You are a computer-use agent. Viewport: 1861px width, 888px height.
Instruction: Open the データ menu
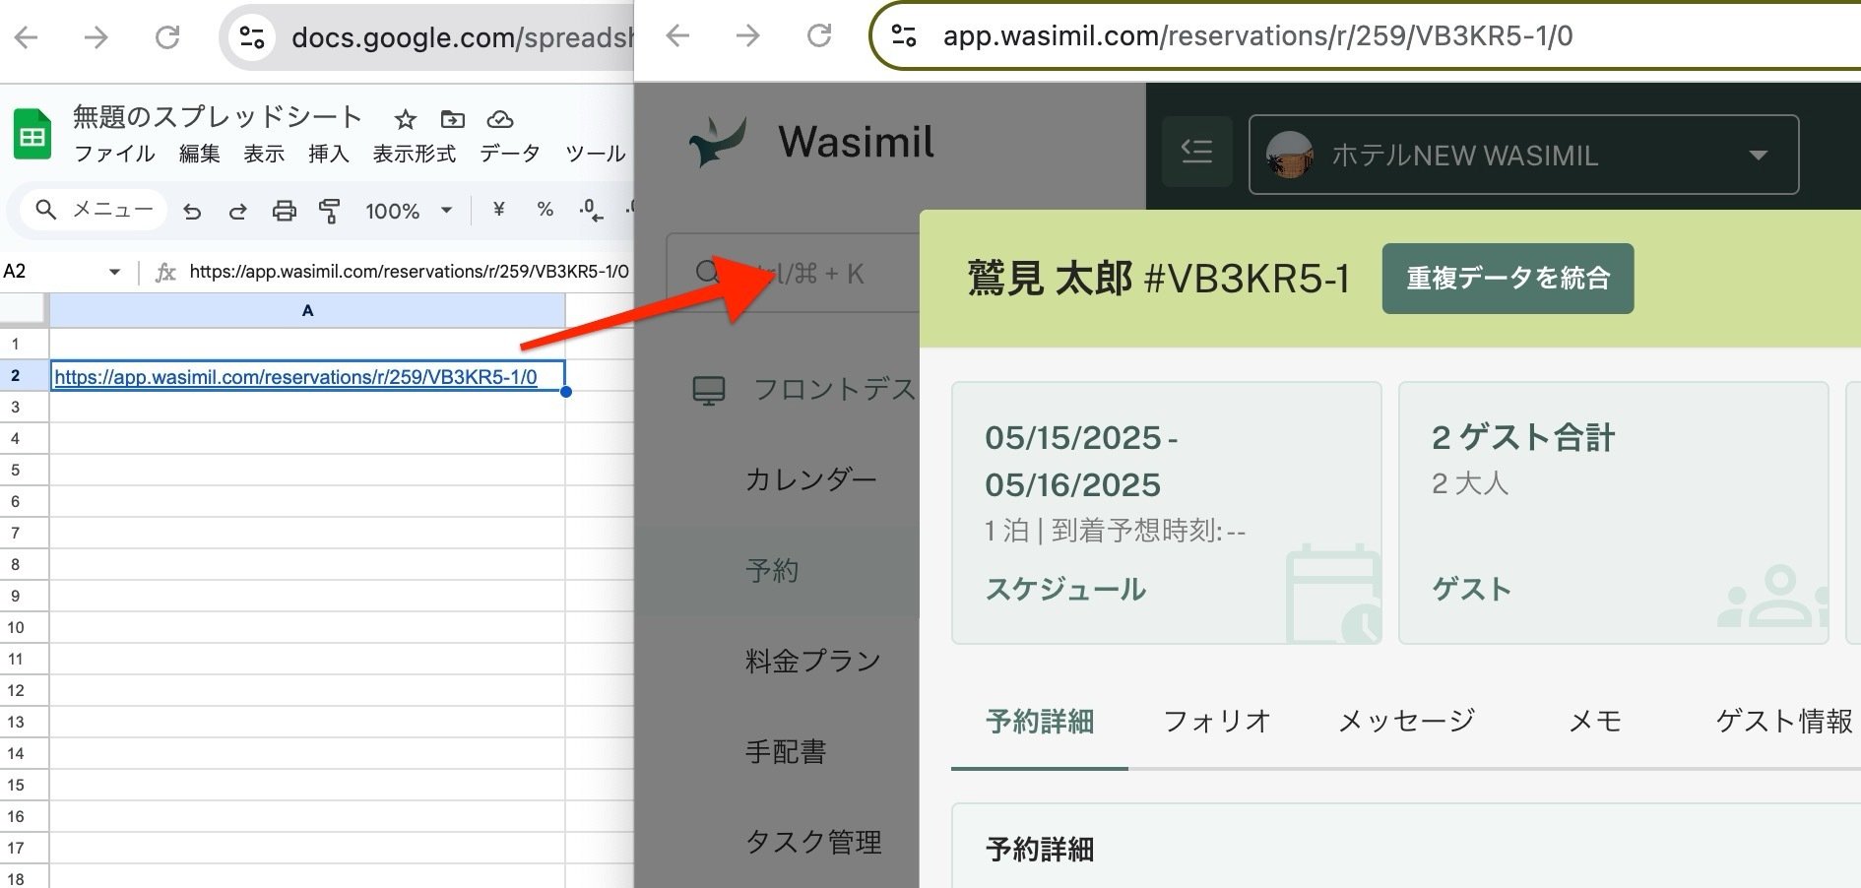pyautogui.click(x=510, y=154)
